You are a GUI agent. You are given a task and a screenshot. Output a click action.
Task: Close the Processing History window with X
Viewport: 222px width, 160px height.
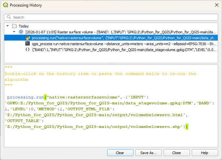[216, 5]
